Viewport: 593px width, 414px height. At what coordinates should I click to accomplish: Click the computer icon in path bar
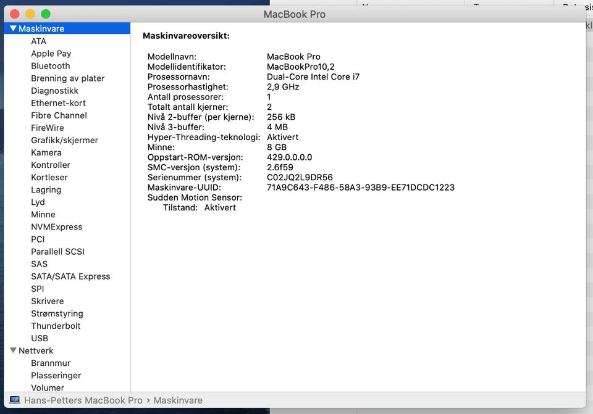tap(15, 400)
